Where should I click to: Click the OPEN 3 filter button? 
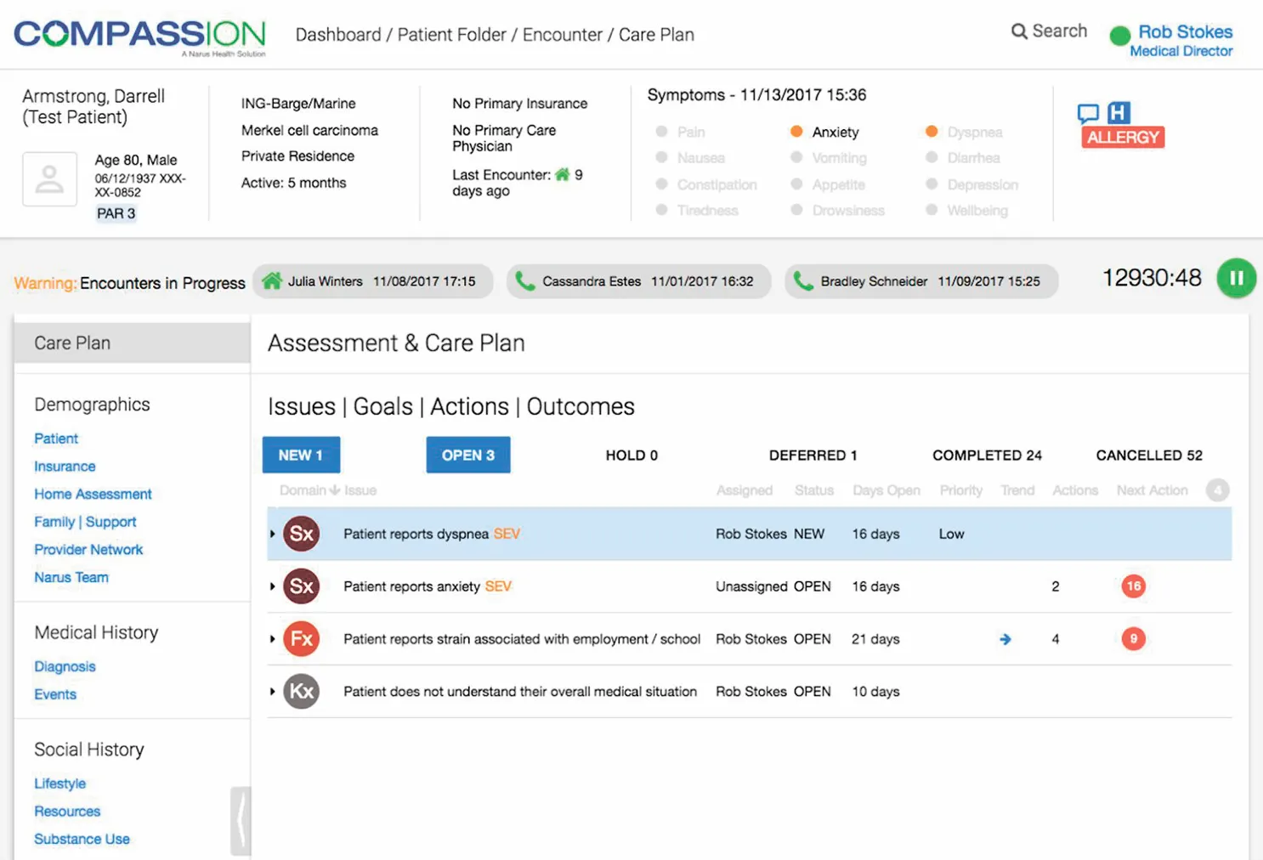coord(467,455)
